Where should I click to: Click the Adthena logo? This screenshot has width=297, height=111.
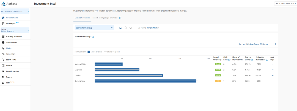[9, 4]
